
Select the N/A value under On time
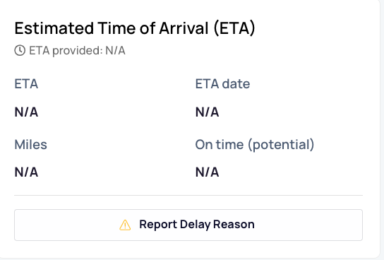tap(208, 172)
